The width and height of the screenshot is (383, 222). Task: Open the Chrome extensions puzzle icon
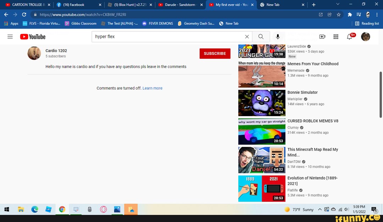pos(350,15)
